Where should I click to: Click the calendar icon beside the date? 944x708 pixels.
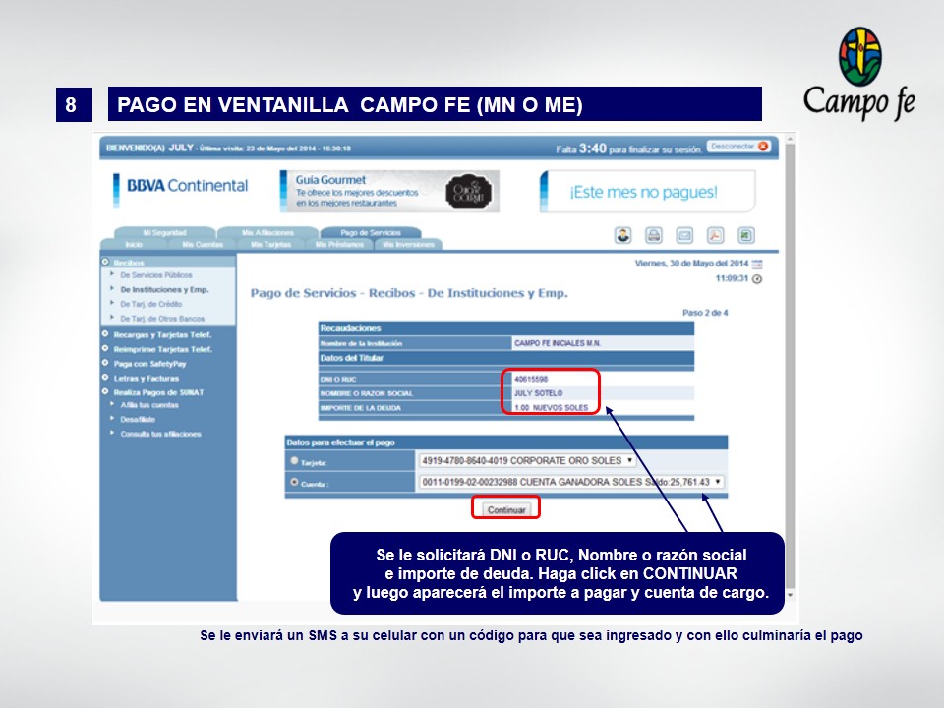(x=757, y=264)
